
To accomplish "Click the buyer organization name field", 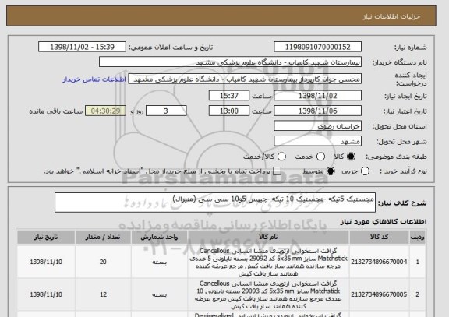I will (x=230, y=62).
